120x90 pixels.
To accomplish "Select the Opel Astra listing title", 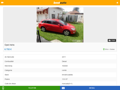I will pyautogui.click(x=9, y=45).
